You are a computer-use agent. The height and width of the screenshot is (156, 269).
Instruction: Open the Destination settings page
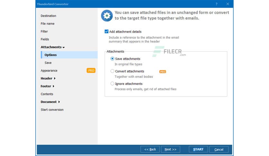tap(48, 16)
